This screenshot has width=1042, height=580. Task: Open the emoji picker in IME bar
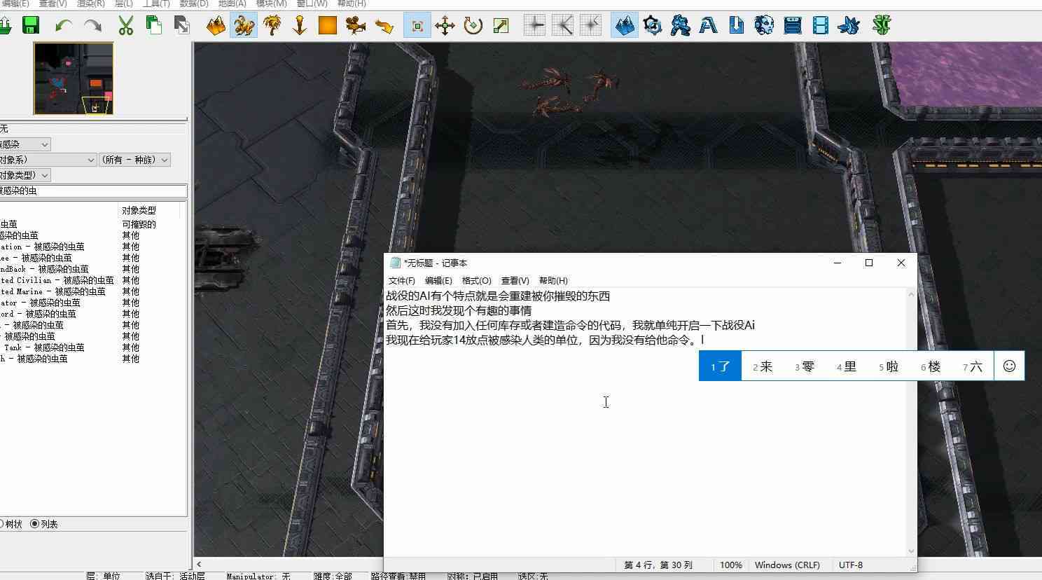click(x=1009, y=366)
